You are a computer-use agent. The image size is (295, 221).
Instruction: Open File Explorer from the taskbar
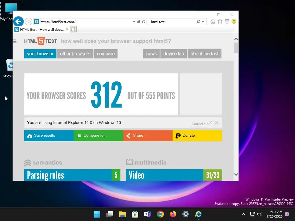pos(122,214)
